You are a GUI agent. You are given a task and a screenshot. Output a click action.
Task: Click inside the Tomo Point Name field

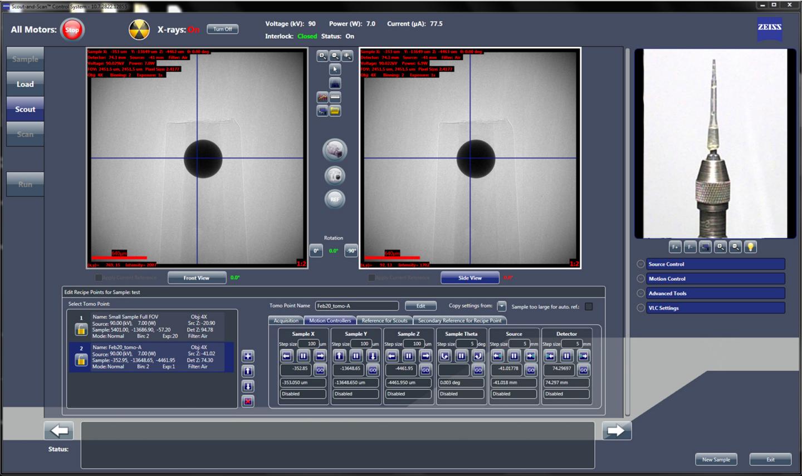[356, 306]
